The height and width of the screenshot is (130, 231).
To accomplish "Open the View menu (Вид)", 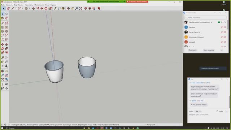I will point(15,5).
